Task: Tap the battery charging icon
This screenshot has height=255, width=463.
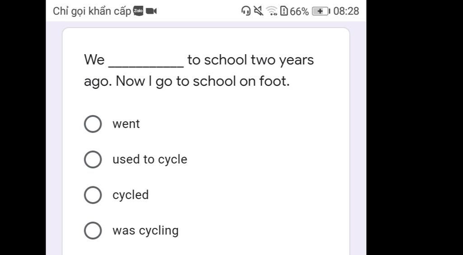Action: (321, 11)
